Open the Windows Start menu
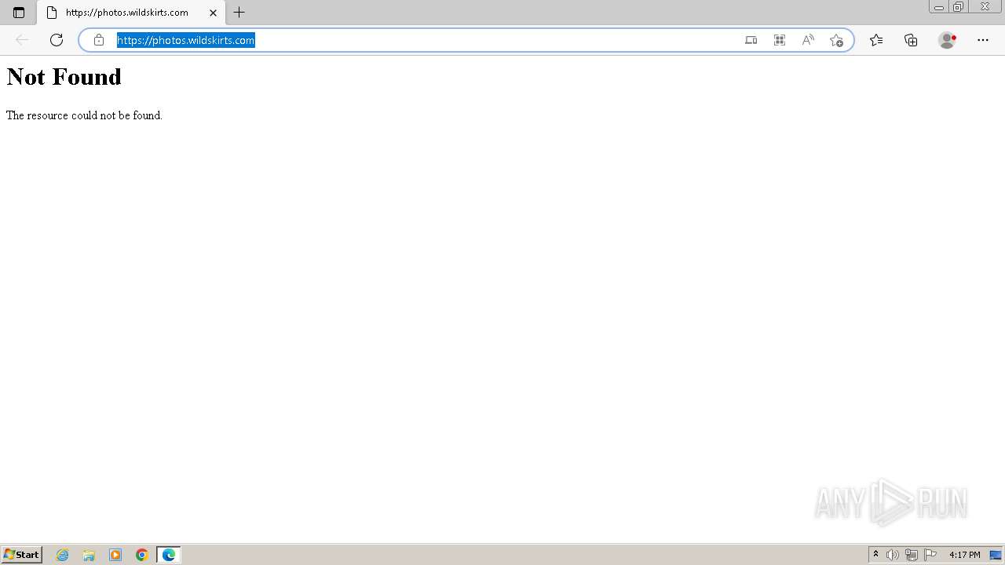The width and height of the screenshot is (1005, 565). tap(22, 555)
